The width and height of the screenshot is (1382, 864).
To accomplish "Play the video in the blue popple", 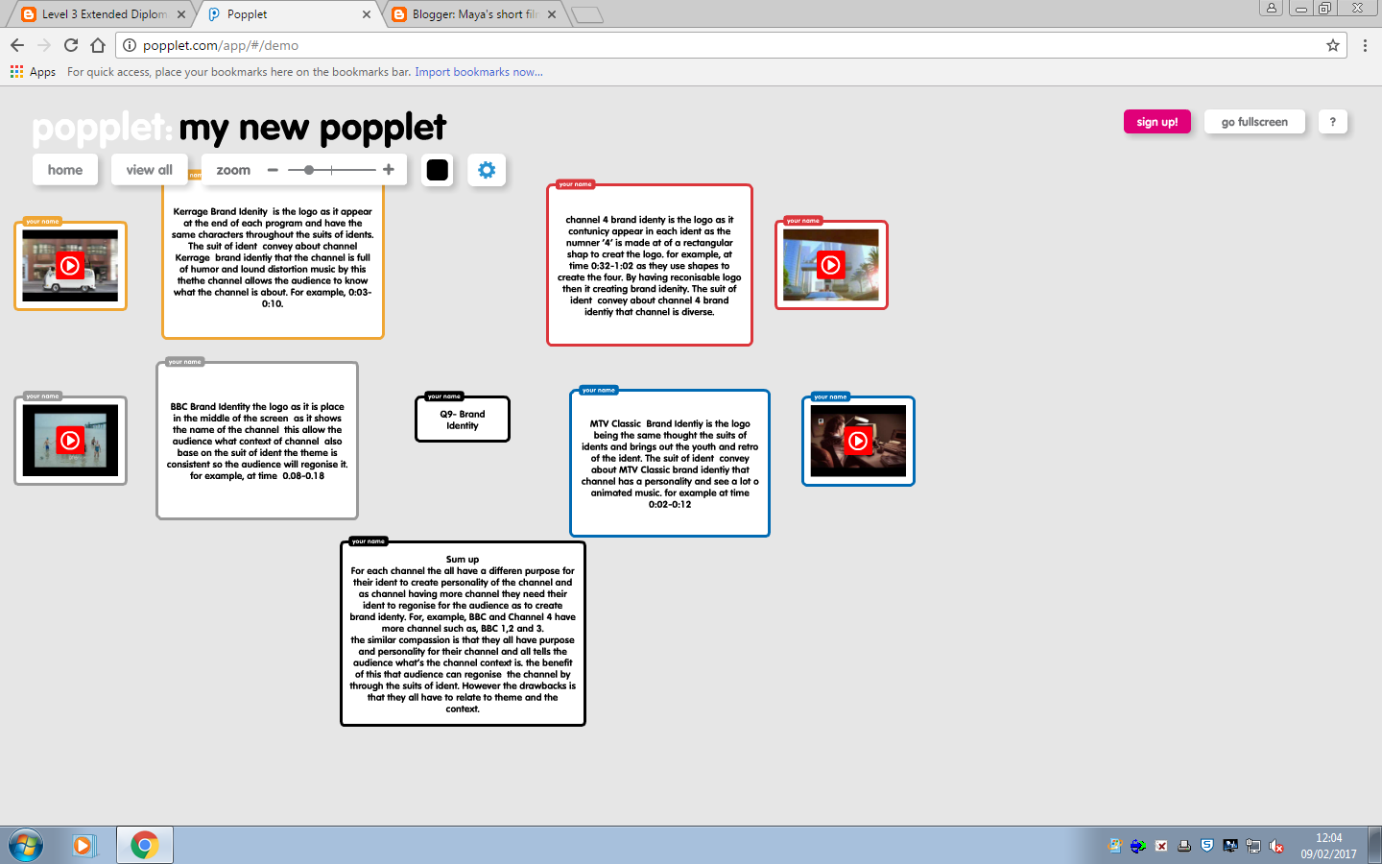I will tap(858, 441).
